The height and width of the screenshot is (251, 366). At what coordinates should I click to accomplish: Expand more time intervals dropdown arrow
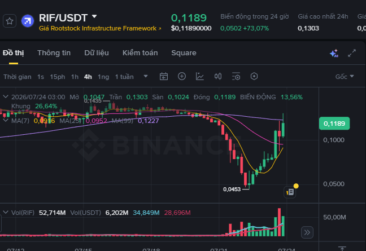point(146,76)
